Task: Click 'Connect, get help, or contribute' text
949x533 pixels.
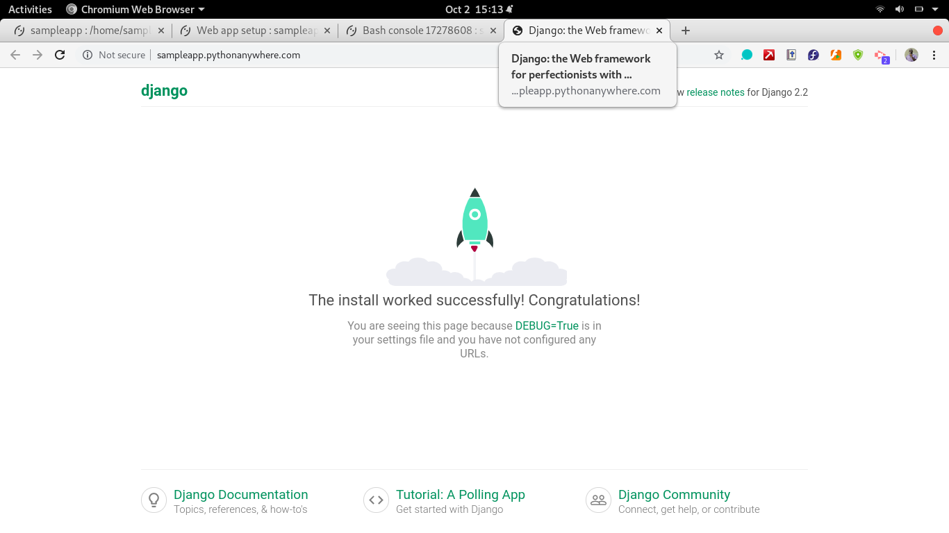Action: click(x=689, y=509)
